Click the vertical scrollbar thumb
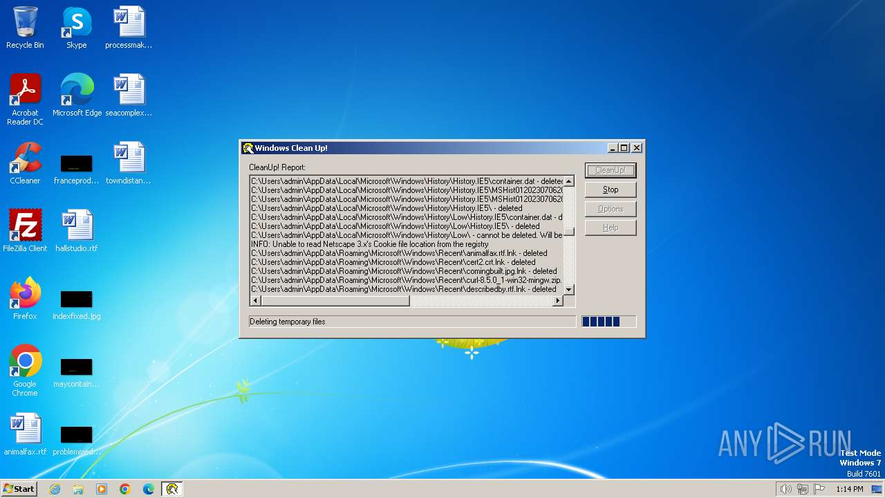 tap(569, 232)
